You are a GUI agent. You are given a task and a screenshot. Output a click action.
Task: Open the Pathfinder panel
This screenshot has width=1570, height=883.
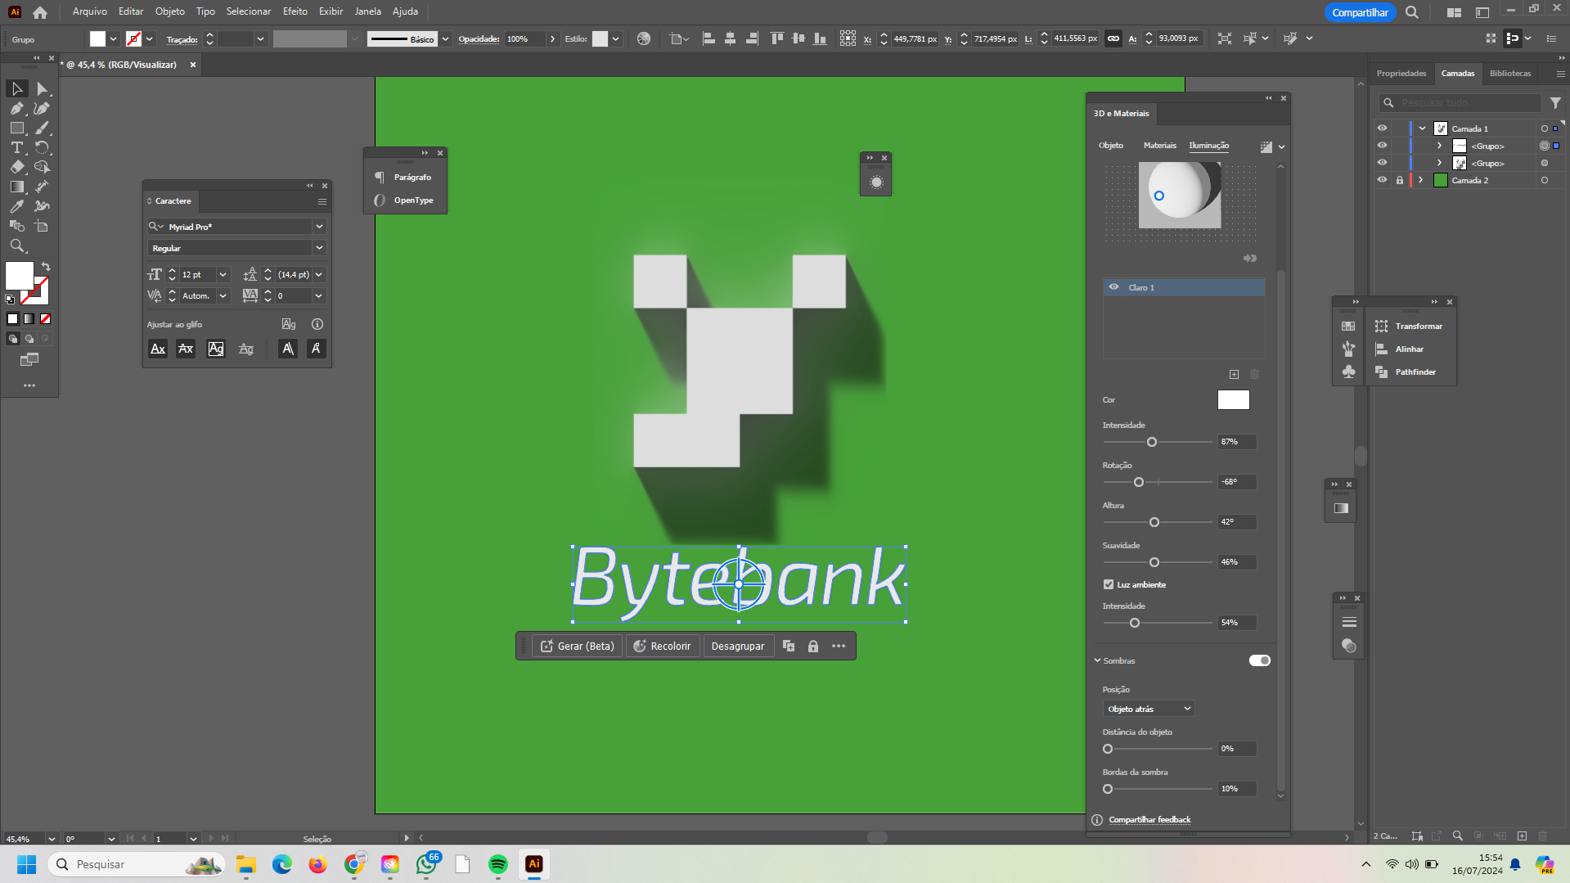click(1406, 372)
